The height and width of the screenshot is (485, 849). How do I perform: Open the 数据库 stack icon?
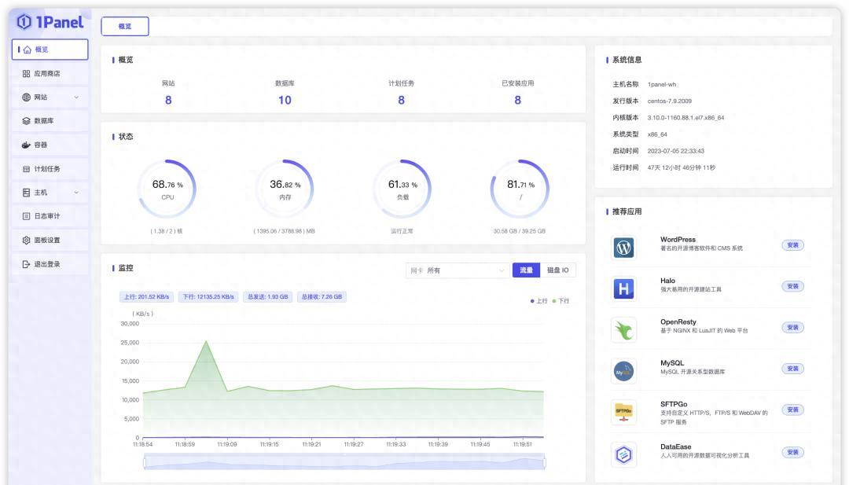(x=26, y=121)
